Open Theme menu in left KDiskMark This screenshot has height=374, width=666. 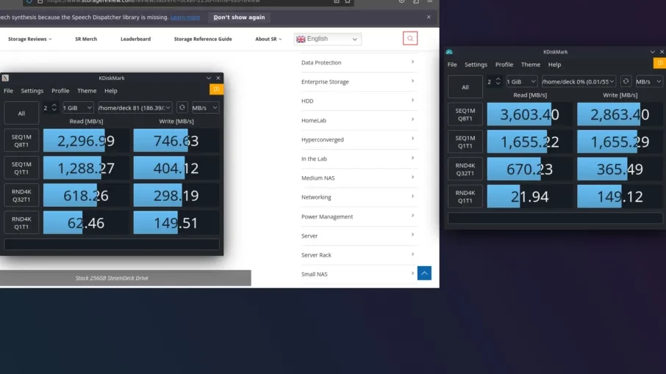tap(87, 91)
